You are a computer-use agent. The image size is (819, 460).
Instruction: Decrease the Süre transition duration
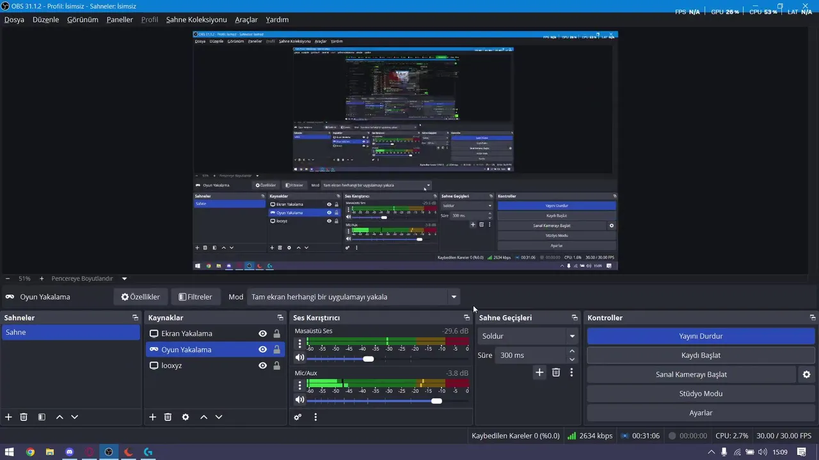572,359
